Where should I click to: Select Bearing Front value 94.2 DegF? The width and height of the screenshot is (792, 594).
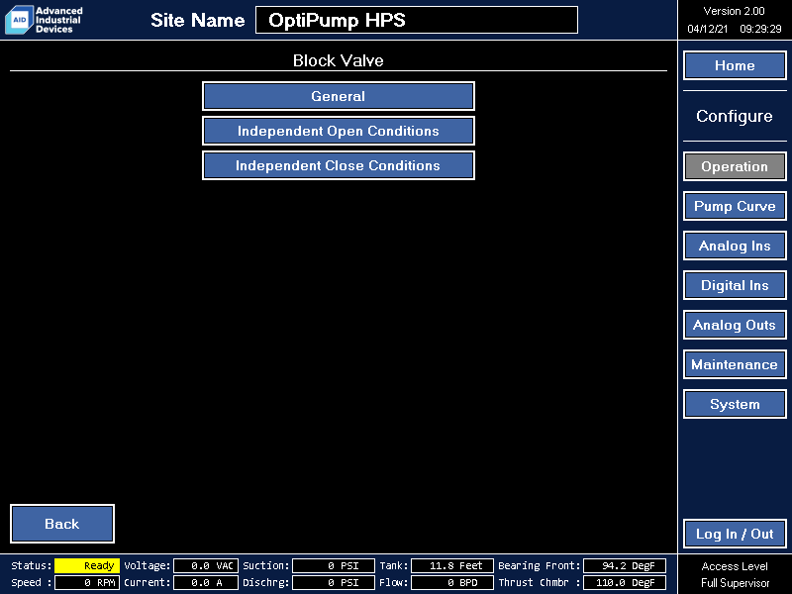(x=625, y=565)
